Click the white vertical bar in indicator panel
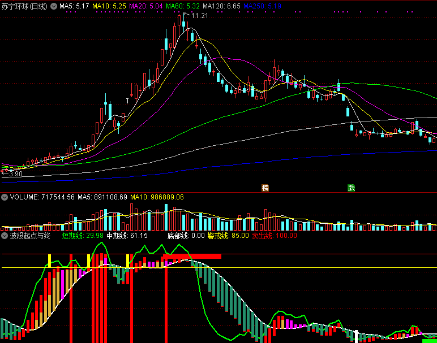Viewport: 437px width, 343px height. [356, 336]
